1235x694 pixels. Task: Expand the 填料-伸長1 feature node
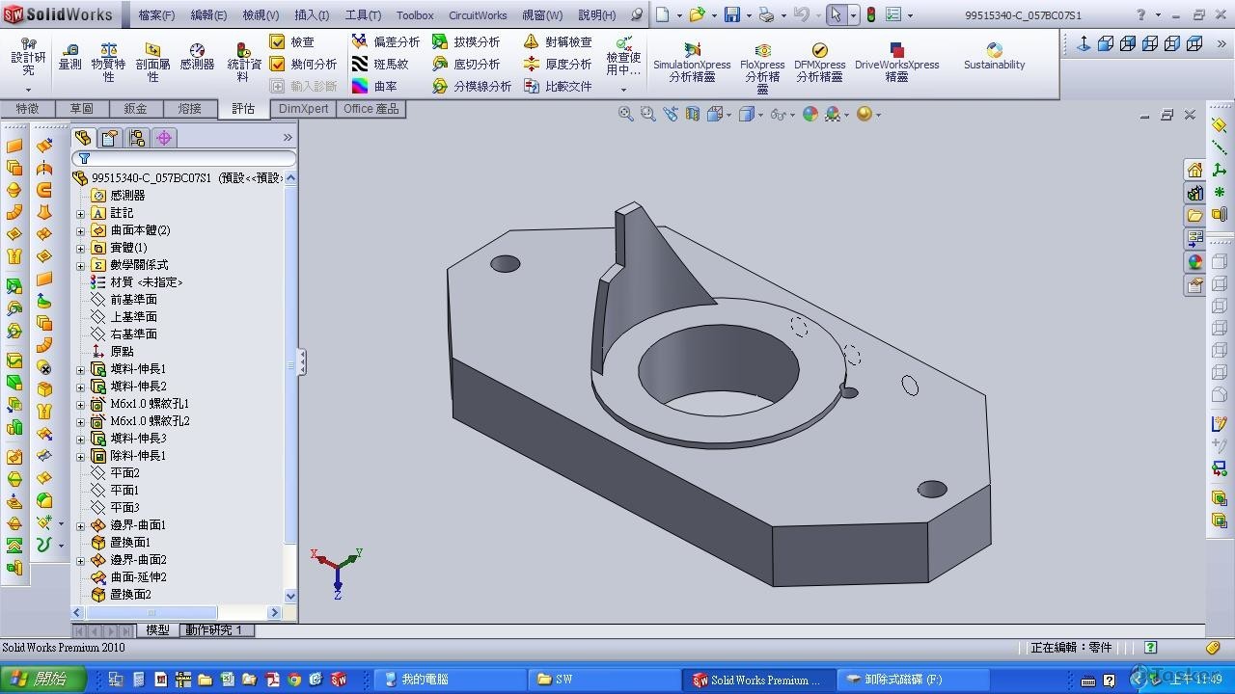(x=81, y=369)
